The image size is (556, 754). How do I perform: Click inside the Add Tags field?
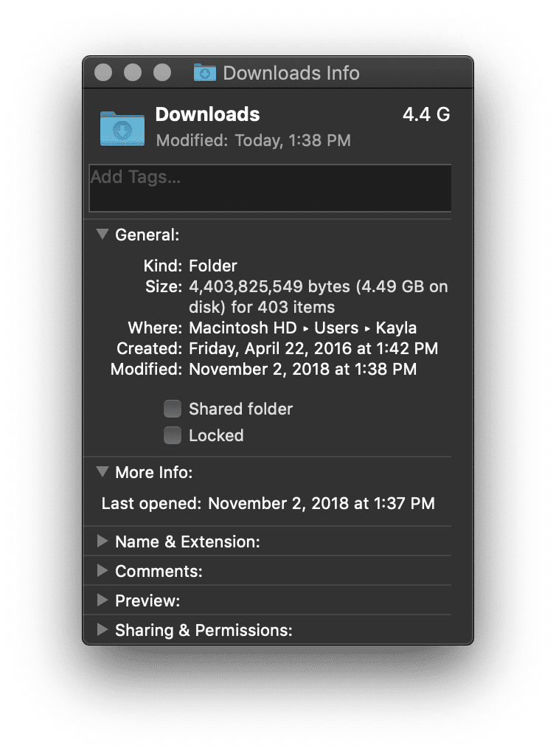(x=270, y=187)
